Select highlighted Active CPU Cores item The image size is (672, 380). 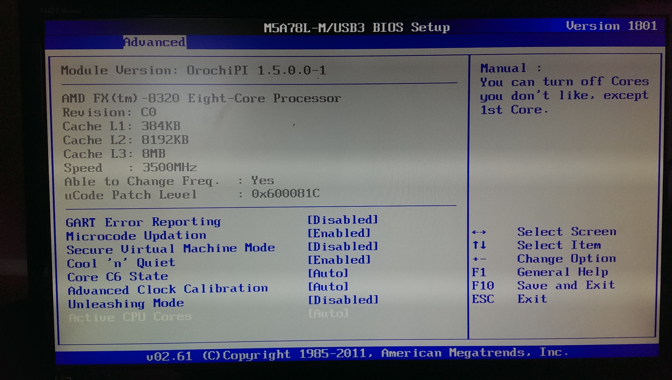(x=130, y=317)
